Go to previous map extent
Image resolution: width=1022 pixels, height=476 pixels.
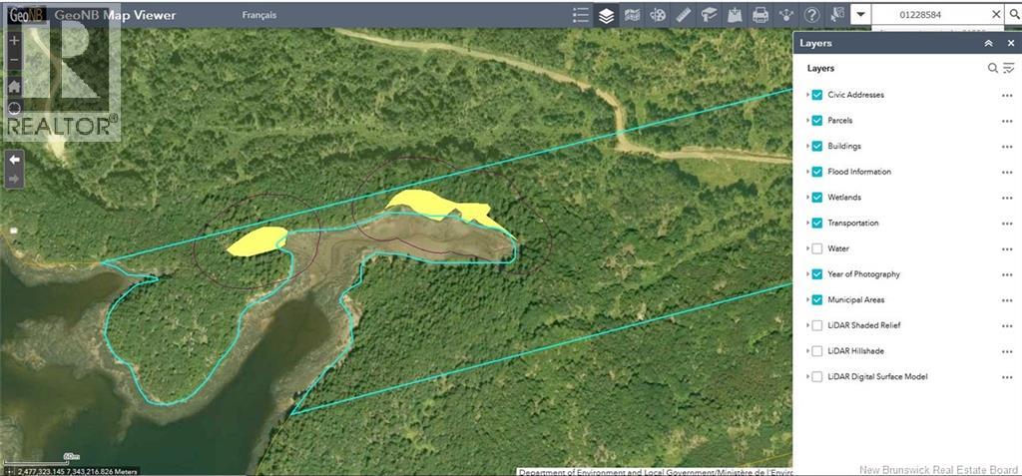14,160
